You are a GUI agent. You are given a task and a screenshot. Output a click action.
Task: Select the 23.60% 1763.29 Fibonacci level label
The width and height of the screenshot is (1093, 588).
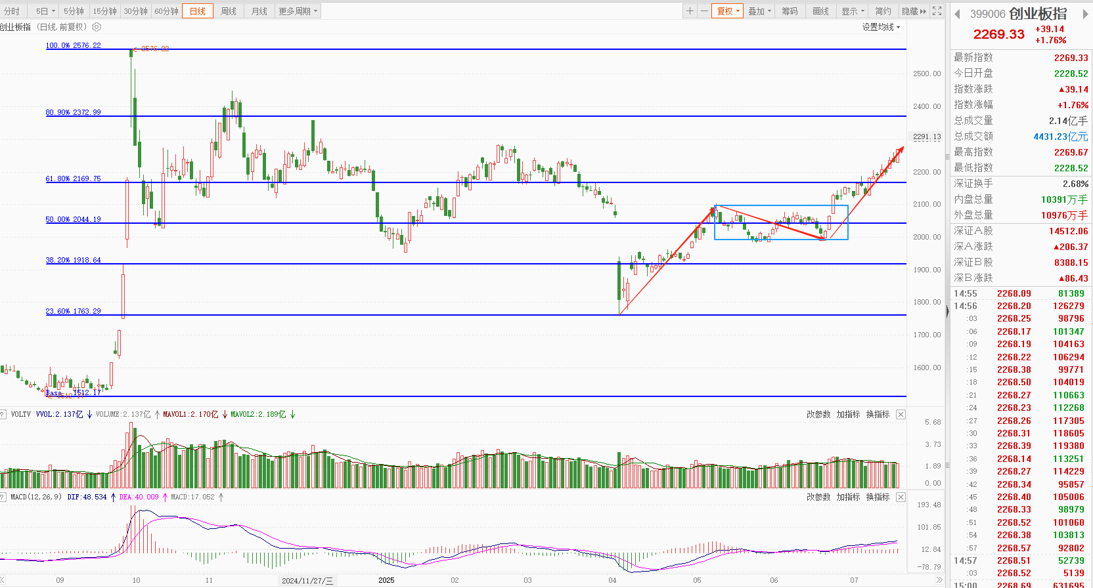73,311
